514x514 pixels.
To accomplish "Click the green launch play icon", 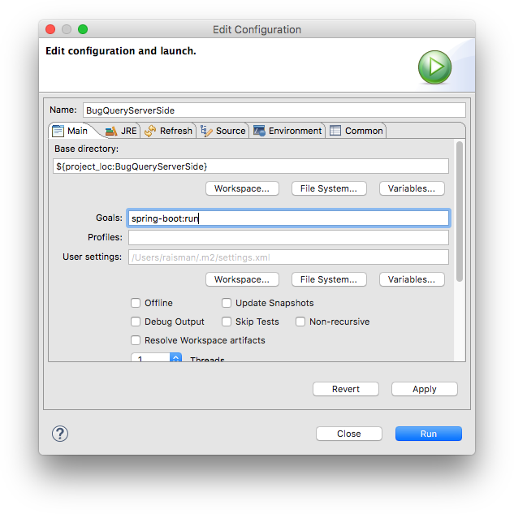I will (434, 67).
